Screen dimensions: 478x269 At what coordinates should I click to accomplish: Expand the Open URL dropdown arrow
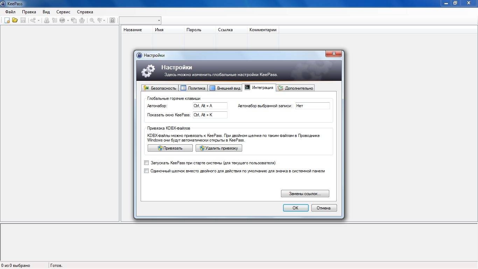click(x=68, y=20)
